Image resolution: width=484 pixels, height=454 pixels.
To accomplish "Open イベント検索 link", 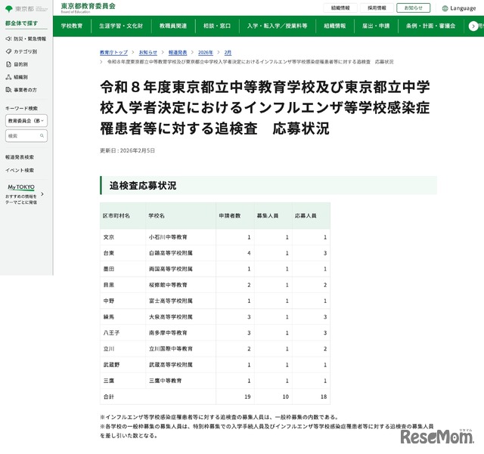I will point(20,170).
